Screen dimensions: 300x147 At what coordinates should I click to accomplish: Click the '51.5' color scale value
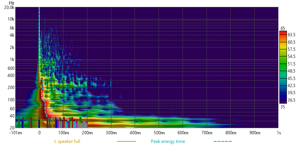[291, 64]
